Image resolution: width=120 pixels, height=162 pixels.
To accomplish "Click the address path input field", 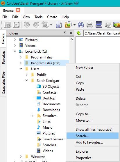I will [x=102, y=33].
